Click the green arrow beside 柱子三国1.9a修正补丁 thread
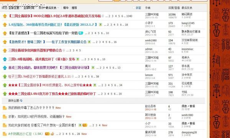The height and width of the screenshot is (138, 230). pyautogui.click(x=5, y=76)
